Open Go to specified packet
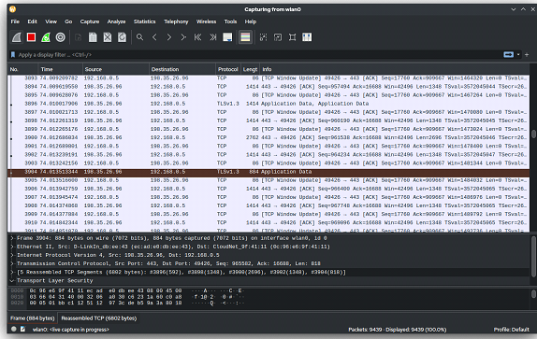Screen dimensions: 537x339 coord(183,37)
